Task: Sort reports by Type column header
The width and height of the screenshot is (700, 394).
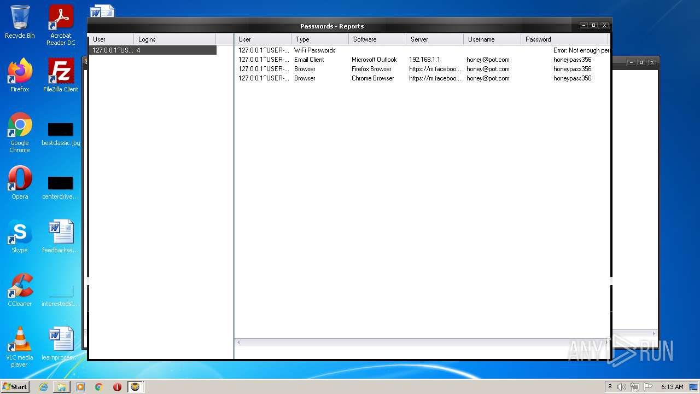Action: (320, 39)
